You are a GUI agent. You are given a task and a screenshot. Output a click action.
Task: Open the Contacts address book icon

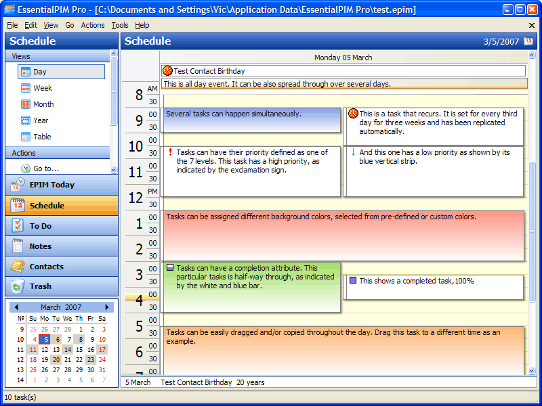[18, 267]
